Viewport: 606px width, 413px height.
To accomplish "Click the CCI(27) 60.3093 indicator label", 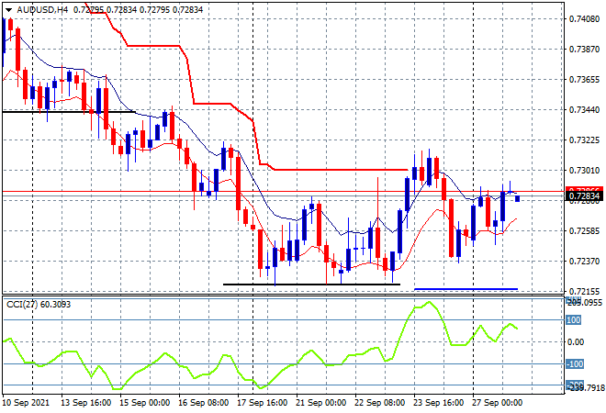I will (x=39, y=305).
